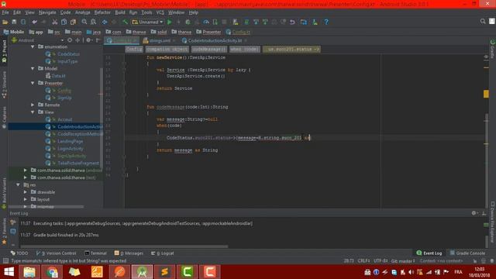Click the Copy toolbar icon
This screenshot has width=496, height=279.
64,22
